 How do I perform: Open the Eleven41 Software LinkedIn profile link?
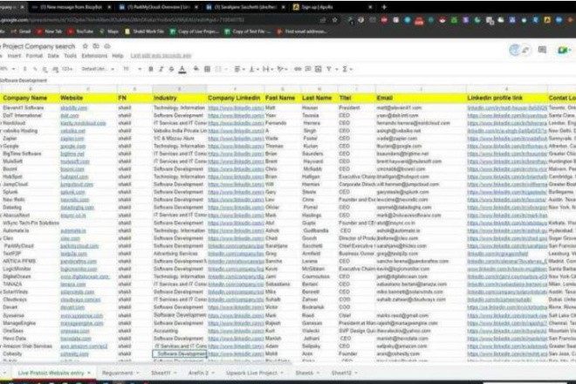tap(507, 108)
